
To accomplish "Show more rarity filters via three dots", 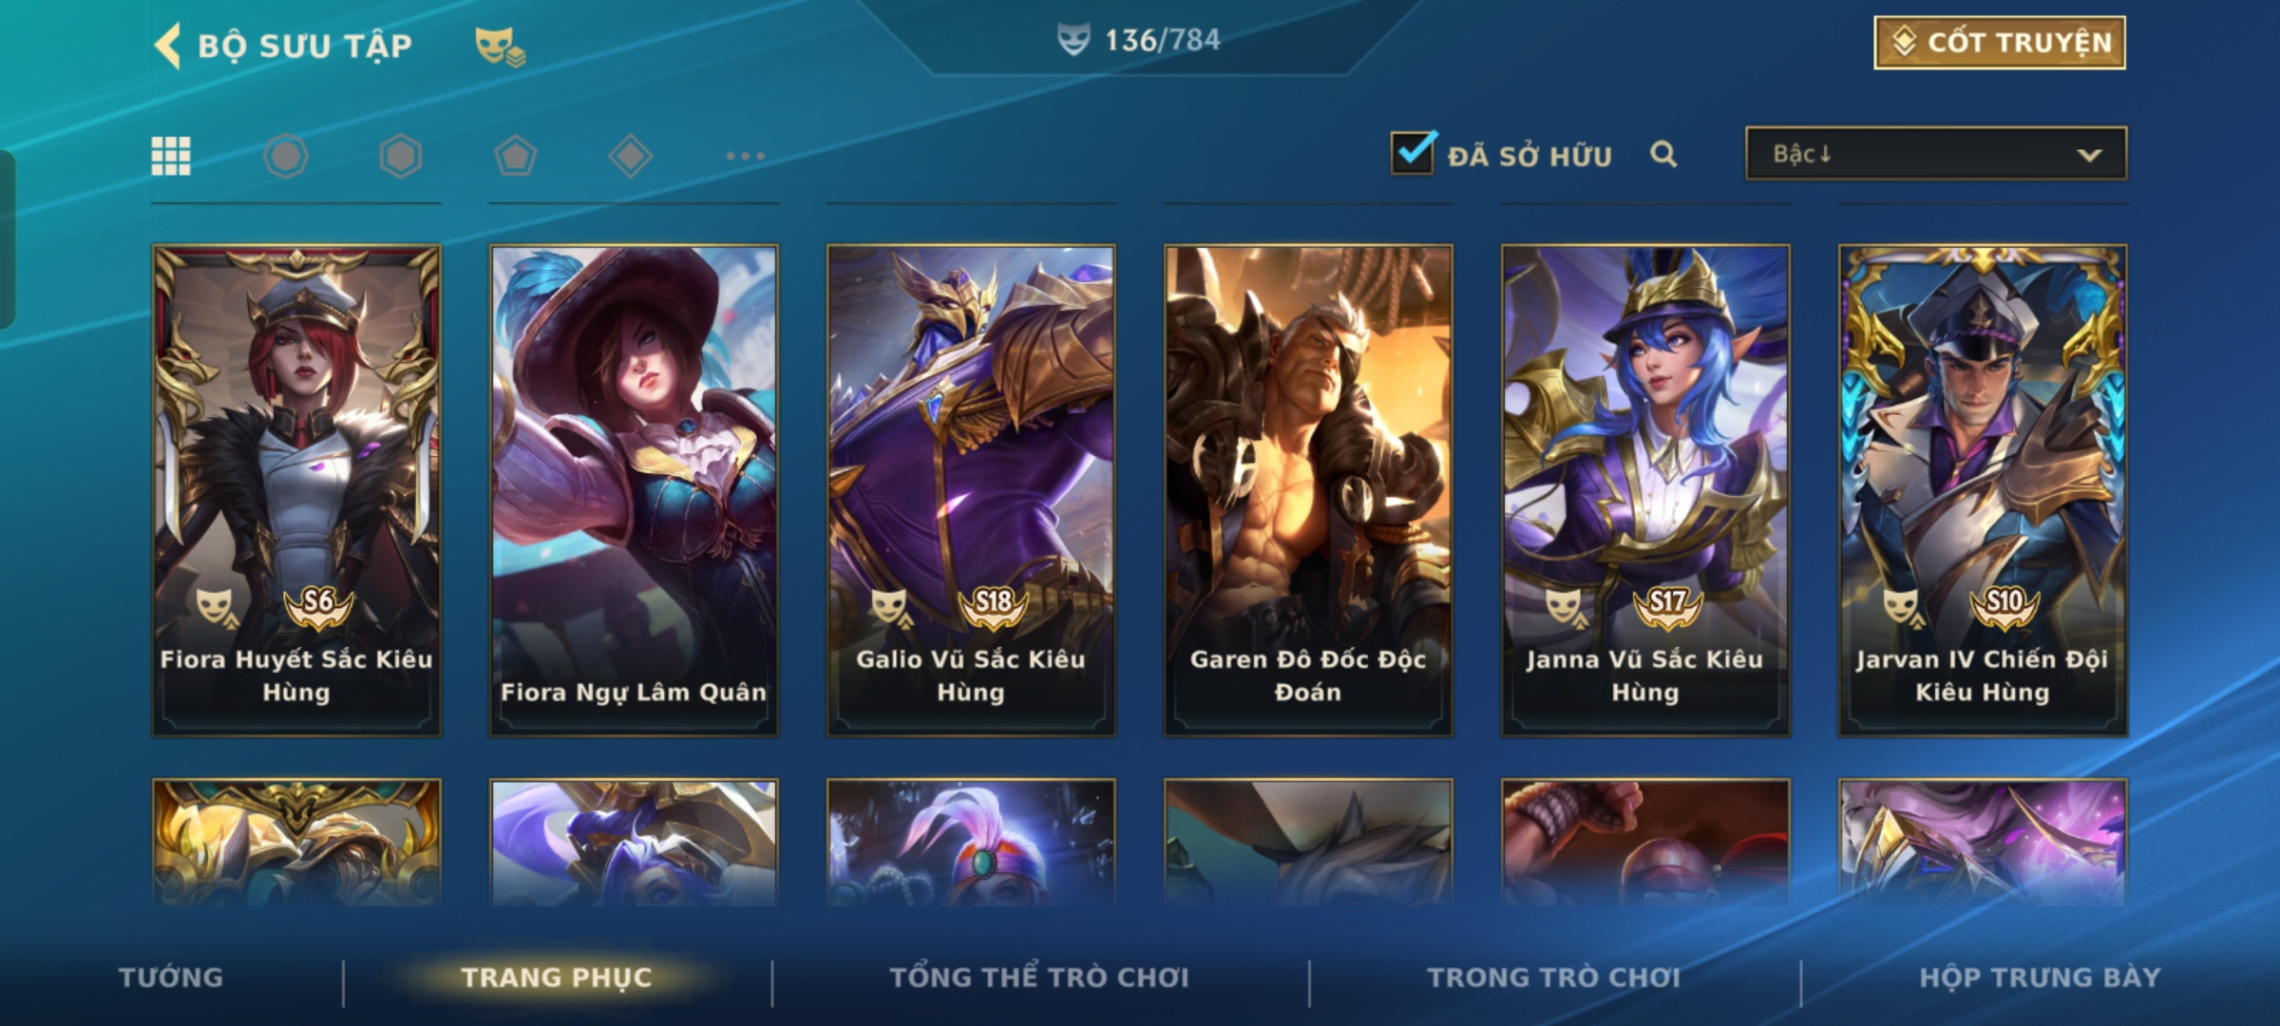I will click(x=746, y=156).
